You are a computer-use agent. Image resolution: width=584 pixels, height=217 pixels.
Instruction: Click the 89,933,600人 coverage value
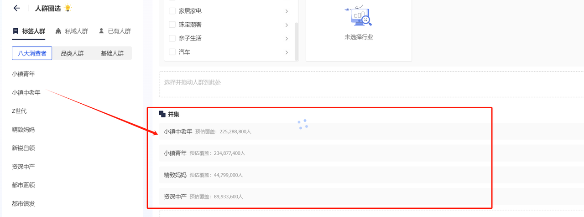click(x=228, y=197)
